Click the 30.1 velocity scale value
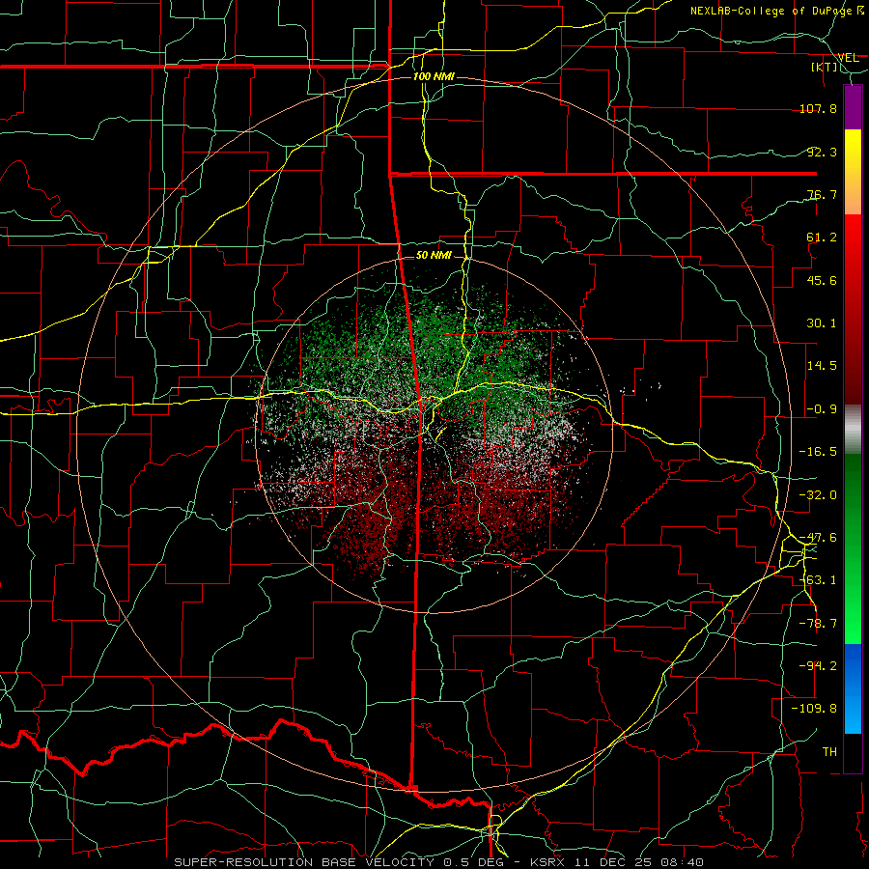Image resolution: width=869 pixels, height=869 pixels. coord(822,323)
